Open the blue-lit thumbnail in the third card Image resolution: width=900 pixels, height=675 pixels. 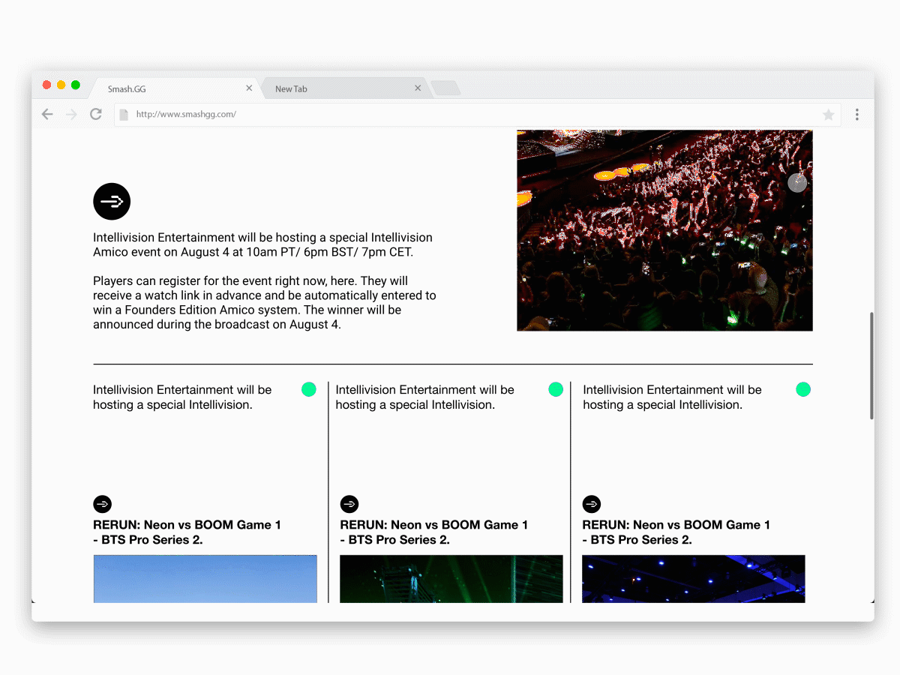pos(694,579)
